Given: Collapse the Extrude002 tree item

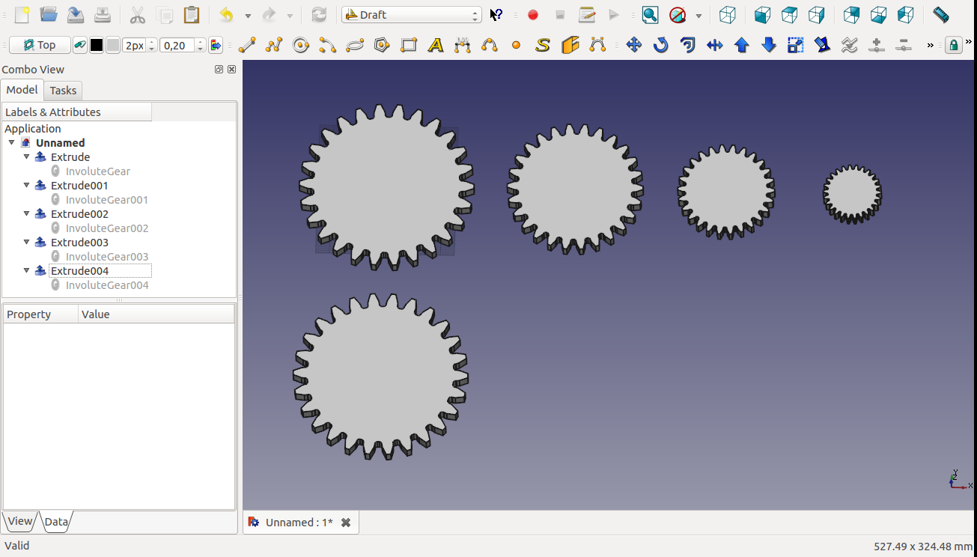Looking at the screenshot, I should point(27,214).
